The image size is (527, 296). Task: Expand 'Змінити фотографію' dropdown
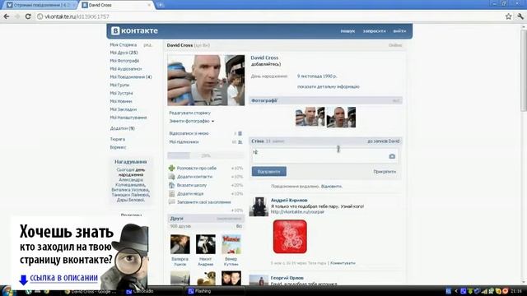coord(192,121)
